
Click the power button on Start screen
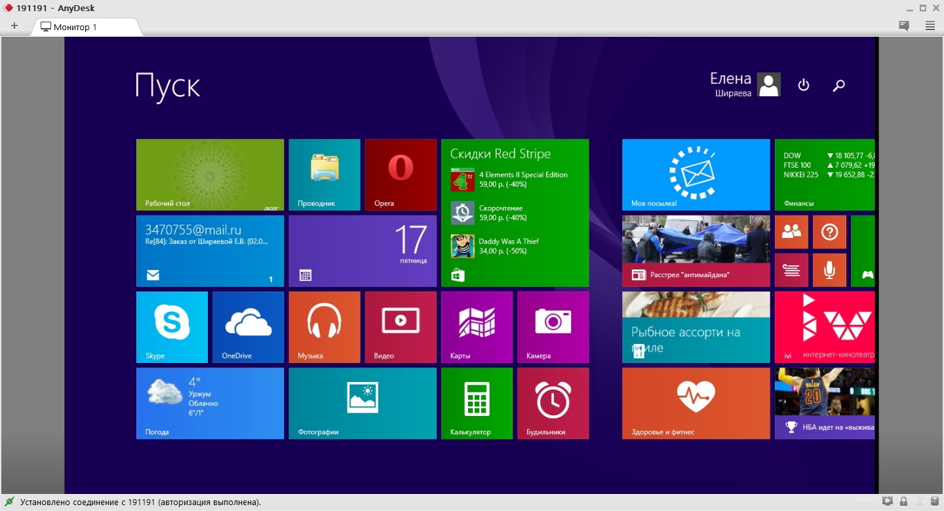click(804, 85)
